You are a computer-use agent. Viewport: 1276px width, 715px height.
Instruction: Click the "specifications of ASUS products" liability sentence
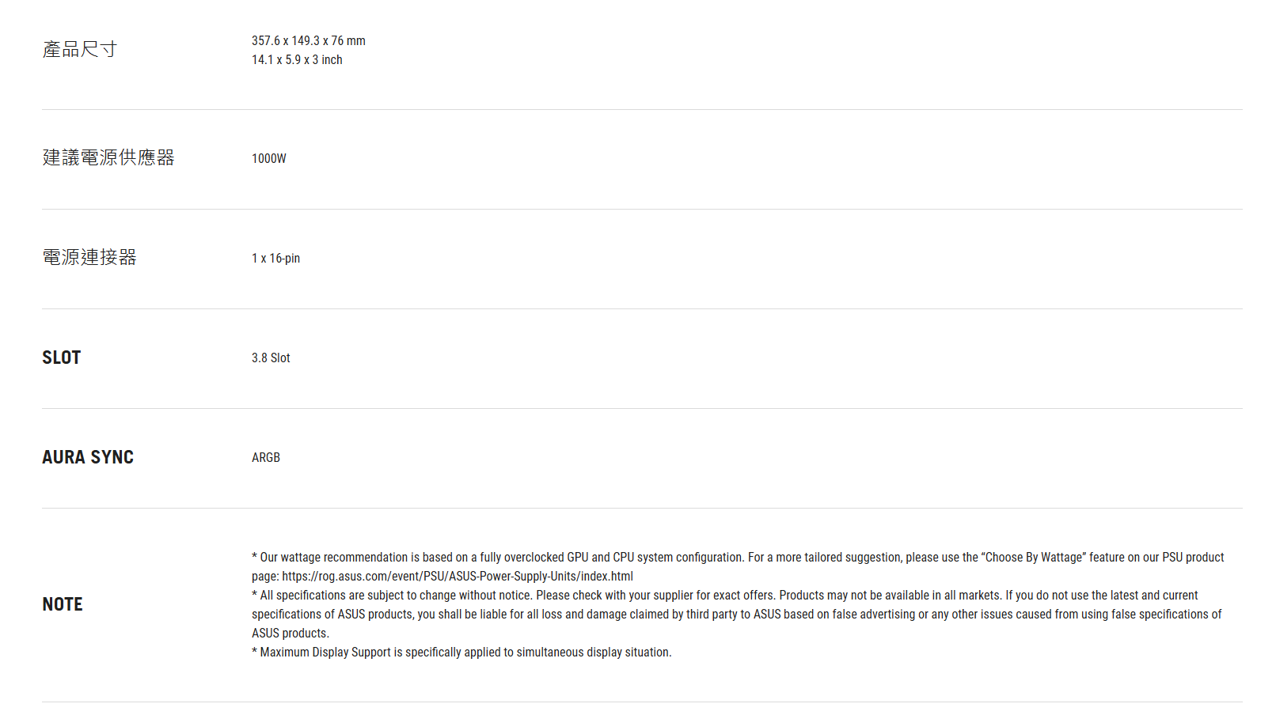tap(736, 614)
